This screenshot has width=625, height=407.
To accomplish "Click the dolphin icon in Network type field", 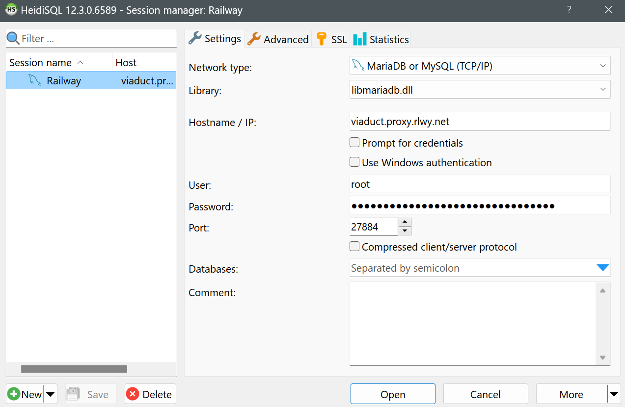I will click(358, 65).
